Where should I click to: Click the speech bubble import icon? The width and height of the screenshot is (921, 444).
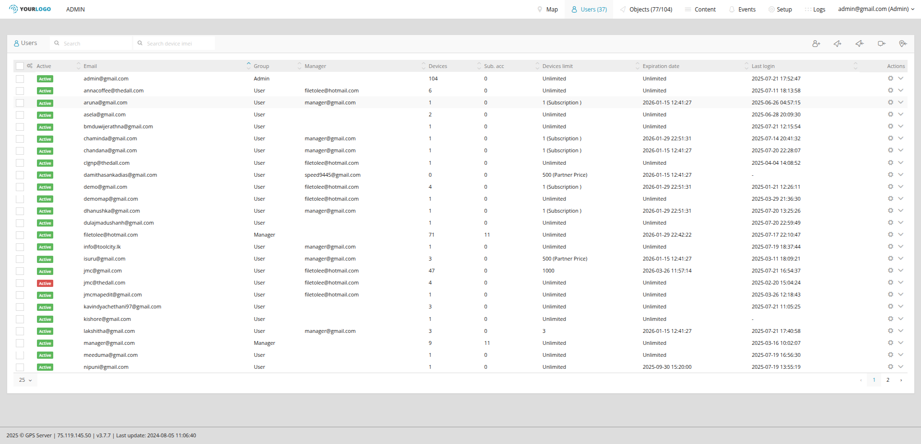(882, 44)
